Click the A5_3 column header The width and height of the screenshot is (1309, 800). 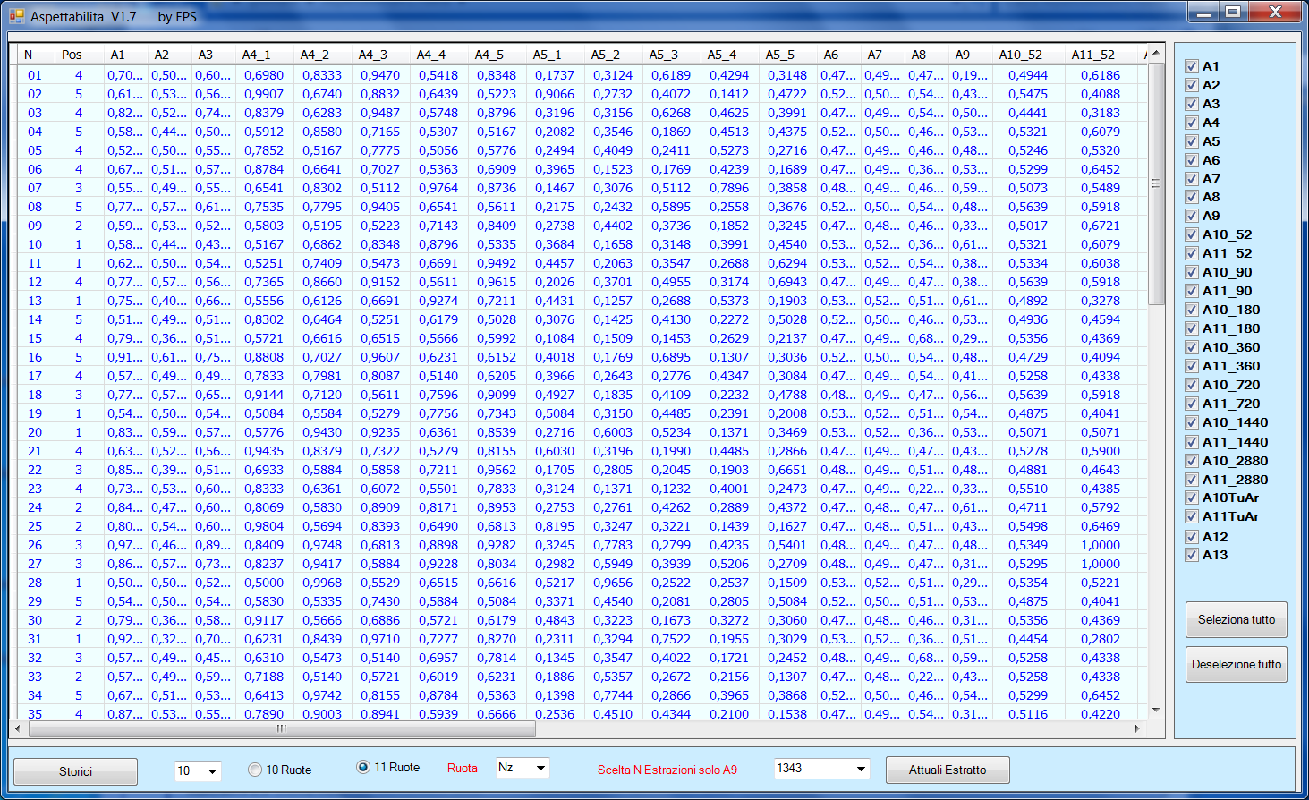coord(672,55)
